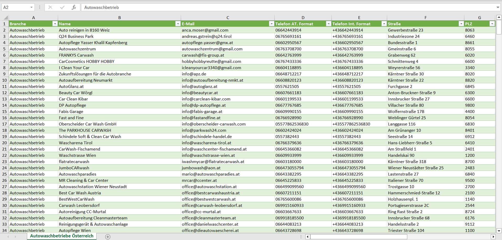Screen dimensions: 502x240
Task: Click the formula bar showing Autowaschbetrieb
Action: click(x=288, y=7)
